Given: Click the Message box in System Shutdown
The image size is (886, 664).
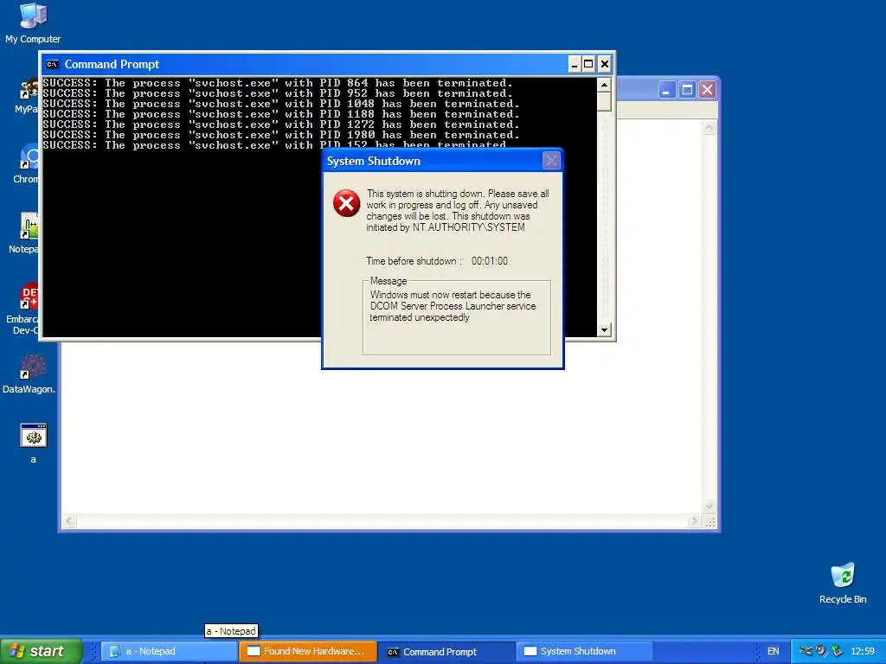Looking at the screenshot, I should point(457,317).
